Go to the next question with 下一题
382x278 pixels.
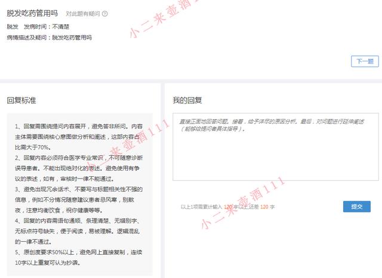point(364,61)
